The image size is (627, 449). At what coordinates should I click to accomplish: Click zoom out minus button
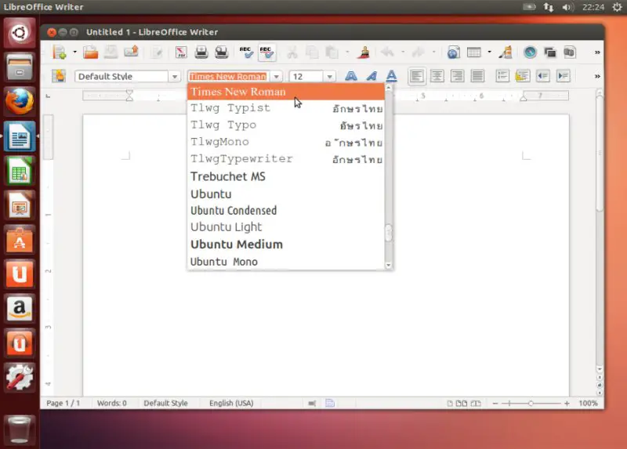(x=495, y=404)
